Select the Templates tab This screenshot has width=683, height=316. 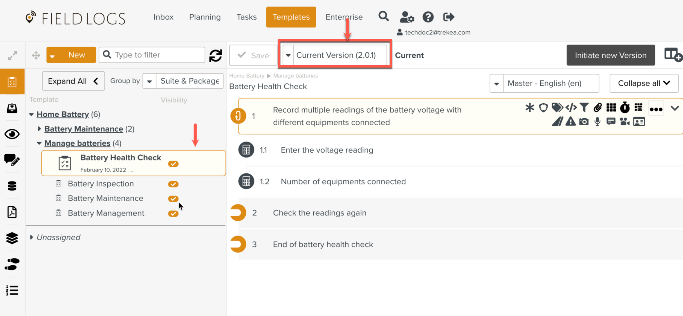click(x=291, y=17)
